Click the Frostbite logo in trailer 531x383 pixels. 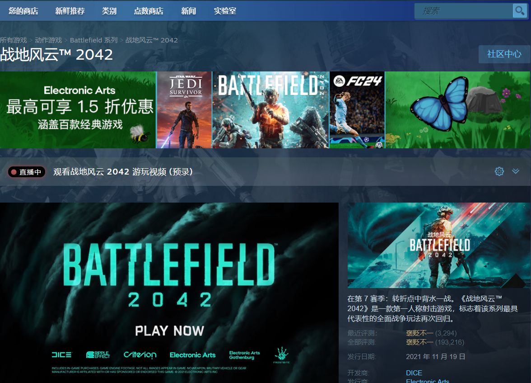pyautogui.click(x=281, y=355)
